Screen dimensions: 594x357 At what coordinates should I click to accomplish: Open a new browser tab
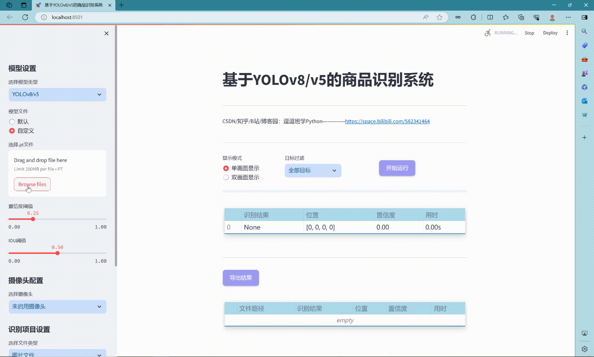pyautogui.click(x=121, y=5)
